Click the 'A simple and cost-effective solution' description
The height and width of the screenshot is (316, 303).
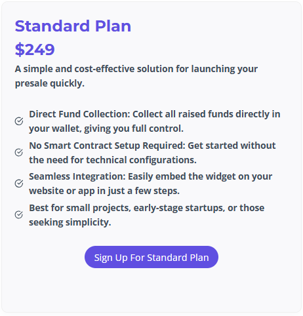(136, 76)
